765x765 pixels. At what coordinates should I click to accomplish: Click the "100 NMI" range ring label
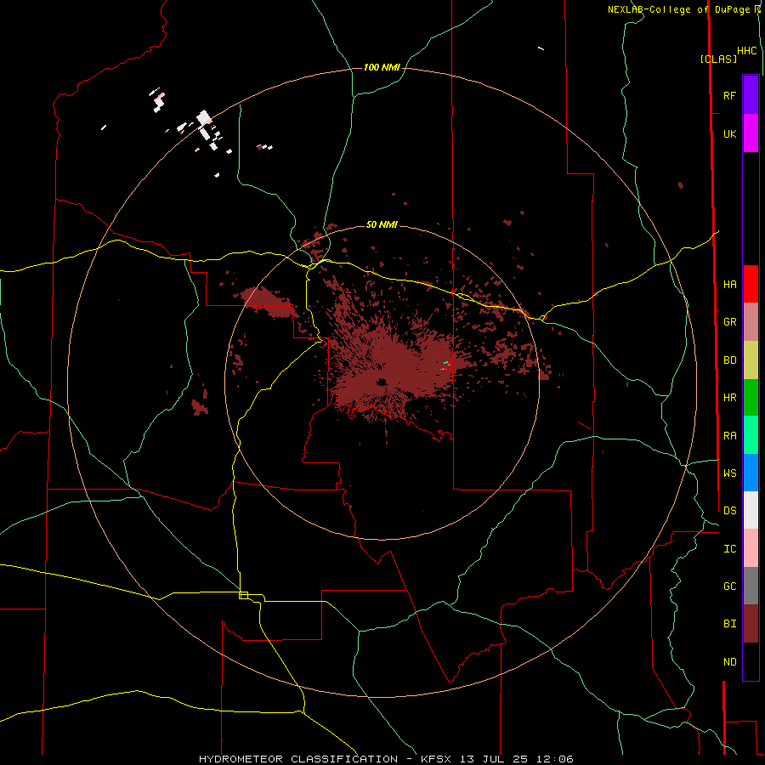pos(382,67)
